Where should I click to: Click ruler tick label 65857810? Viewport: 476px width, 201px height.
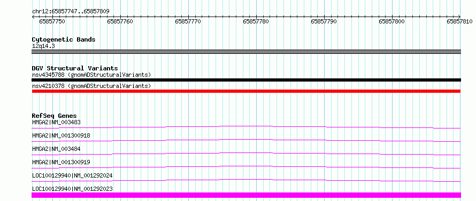459,21
